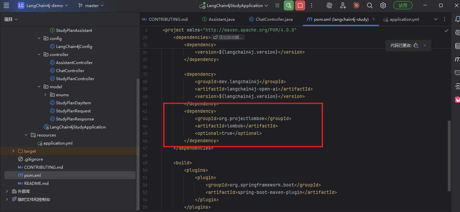This screenshot has height=212, width=460.
Task: Collapse the resources folder
Action: (x=26, y=135)
